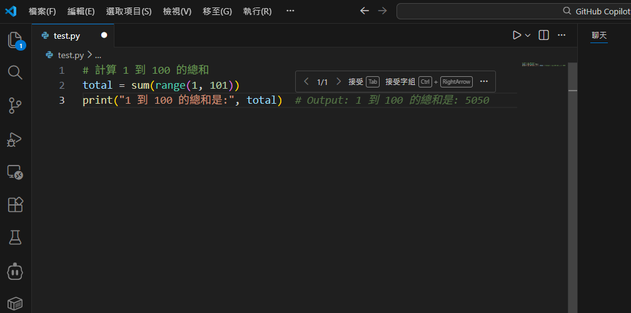Accept word with 接受字組 button
631x313 pixels.
tap(429, 82)
